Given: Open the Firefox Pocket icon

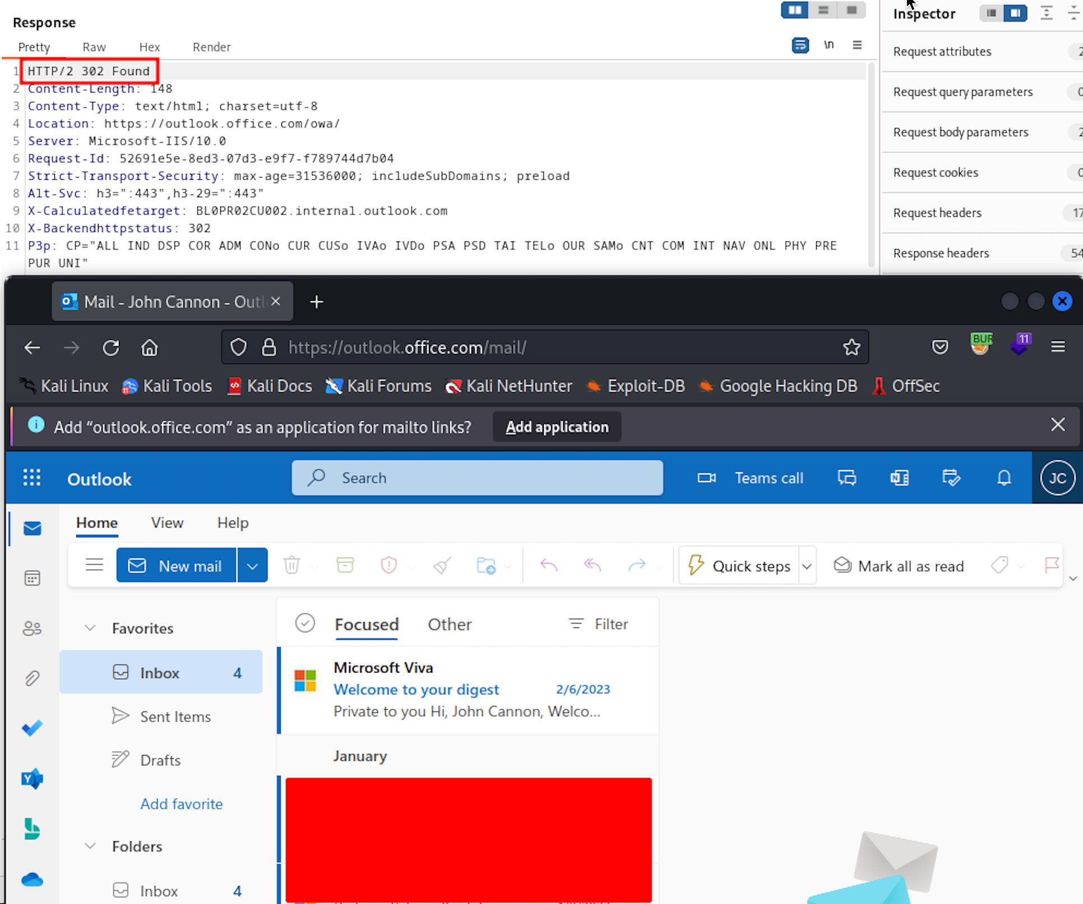Looking at the screenshot, I should pos(940,347).
